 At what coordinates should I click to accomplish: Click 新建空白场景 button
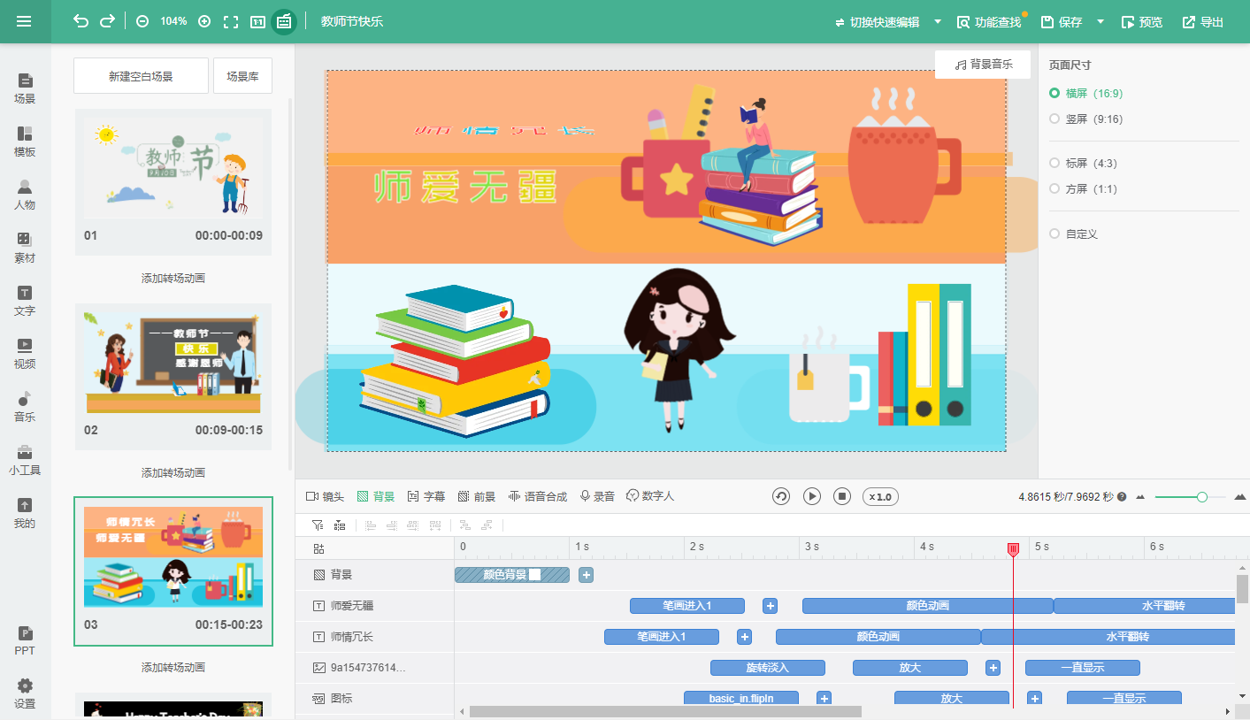tap(141, 76)
